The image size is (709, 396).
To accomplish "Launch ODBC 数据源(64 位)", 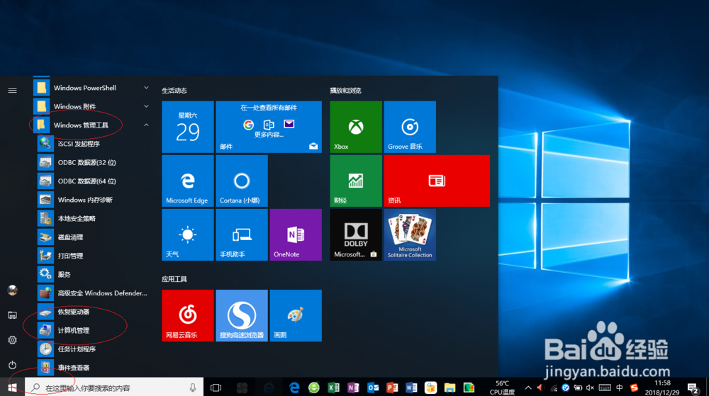I will pos(92,181).
